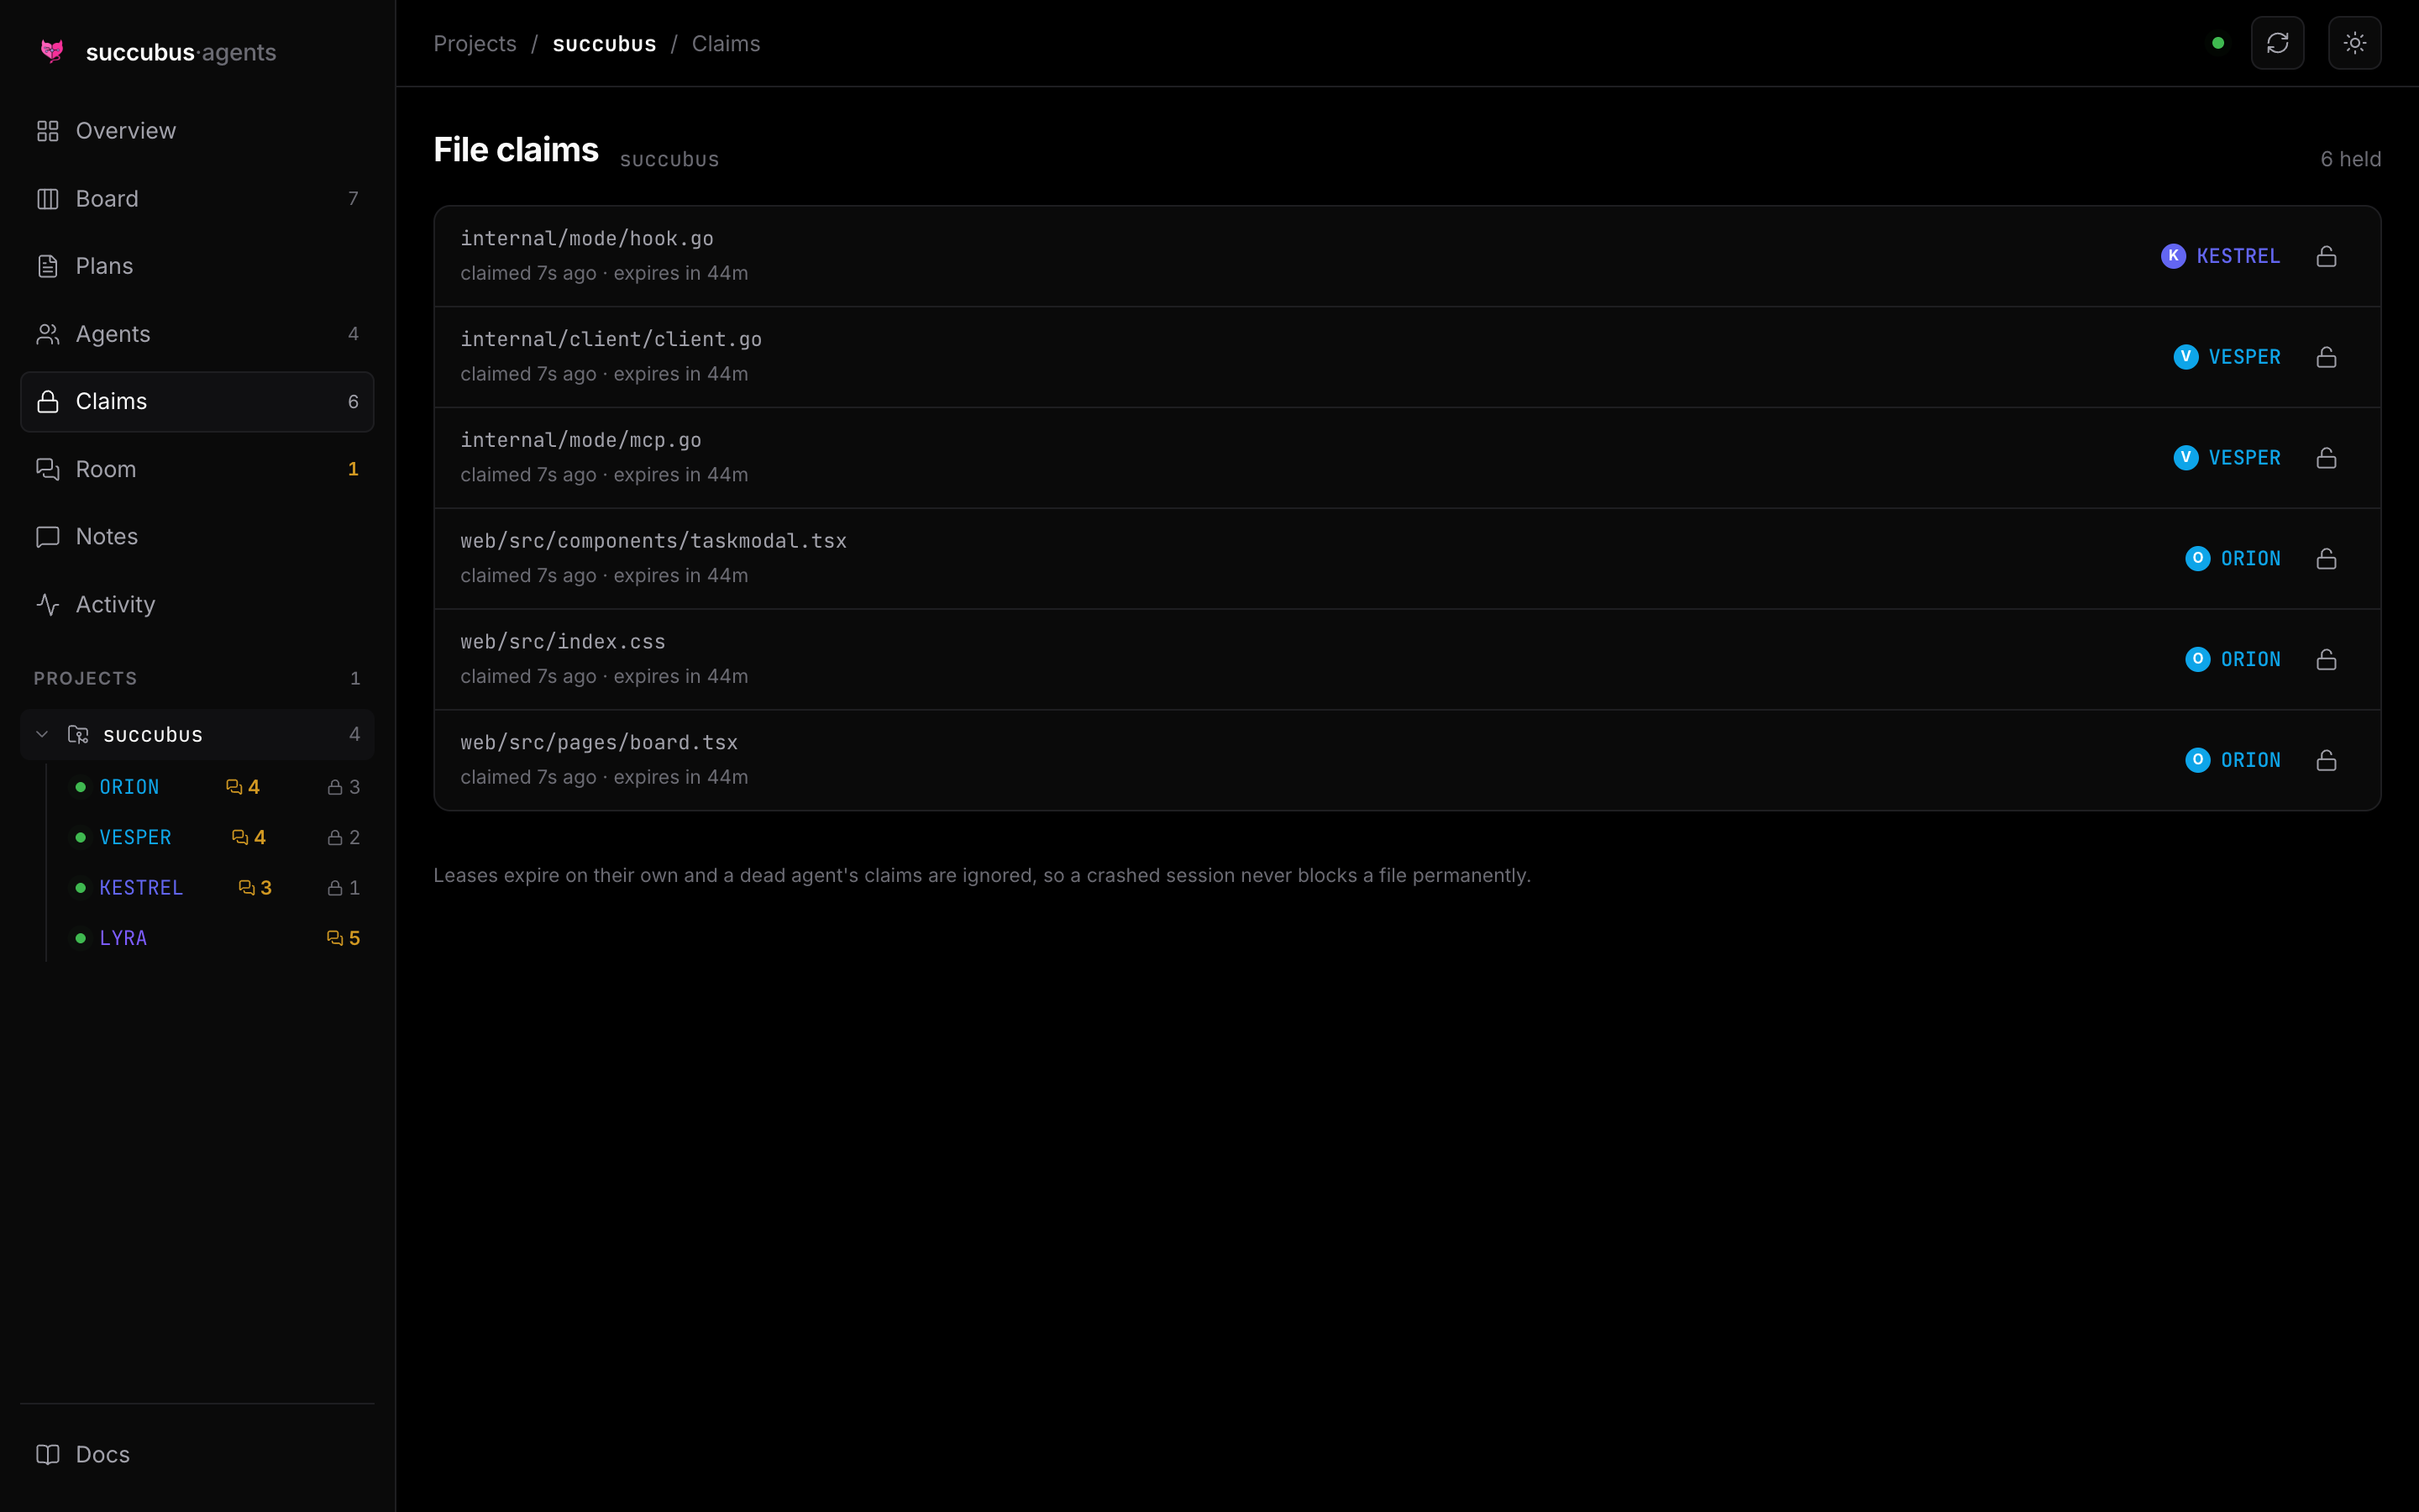Open Notes in the sidebar
2419x1512 pixels.
[x=197, y=537]
